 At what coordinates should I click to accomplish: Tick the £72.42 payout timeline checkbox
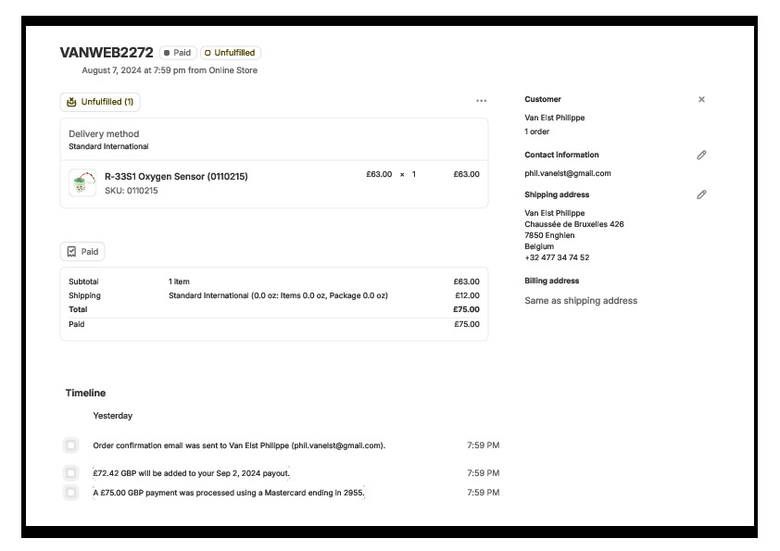click(x=71, y=473)
